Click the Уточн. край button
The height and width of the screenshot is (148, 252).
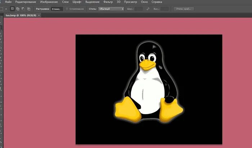(x=184, y=9)
